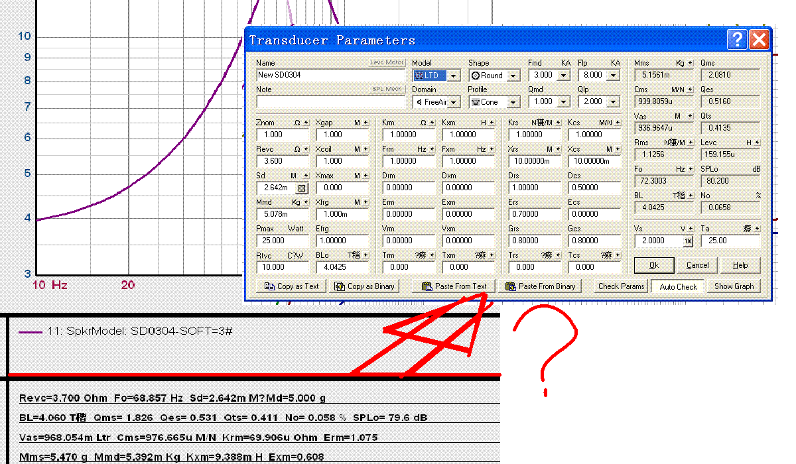Click the question mark help icon in title bar
796x464 pixels.
pos(737,40)
